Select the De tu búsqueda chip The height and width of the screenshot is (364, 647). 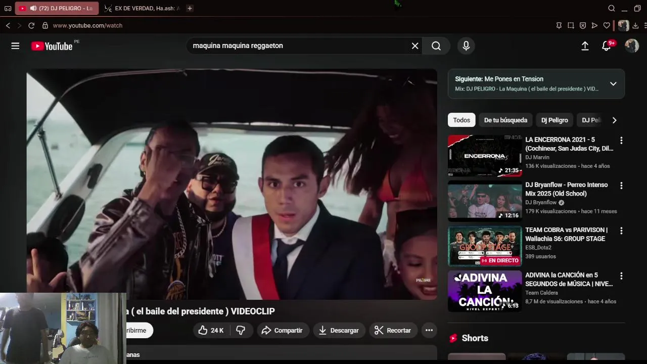pos(505,120)
